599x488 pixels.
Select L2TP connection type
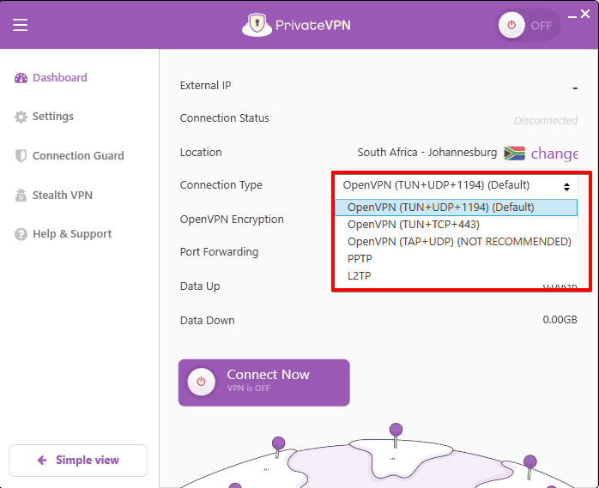pyautogui.click(x=359, y=275)
